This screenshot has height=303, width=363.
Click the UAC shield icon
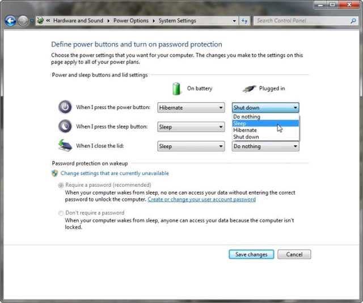click(54, 173)
